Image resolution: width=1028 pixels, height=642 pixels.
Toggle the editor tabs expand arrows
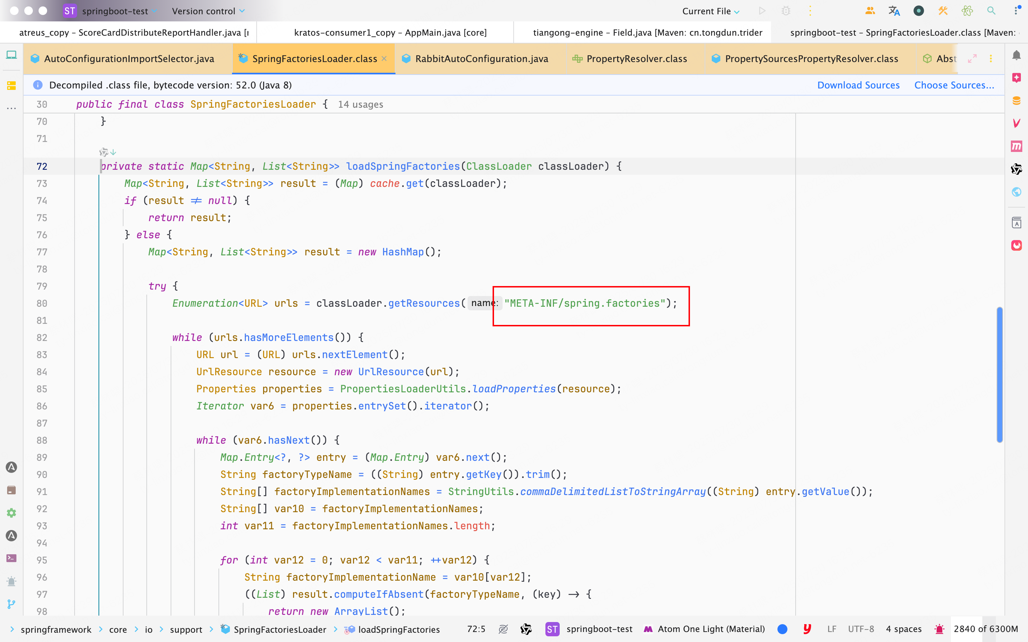[x=972, y=58]
